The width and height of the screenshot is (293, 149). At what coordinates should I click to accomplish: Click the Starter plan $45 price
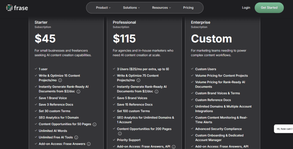pos(45,39)
